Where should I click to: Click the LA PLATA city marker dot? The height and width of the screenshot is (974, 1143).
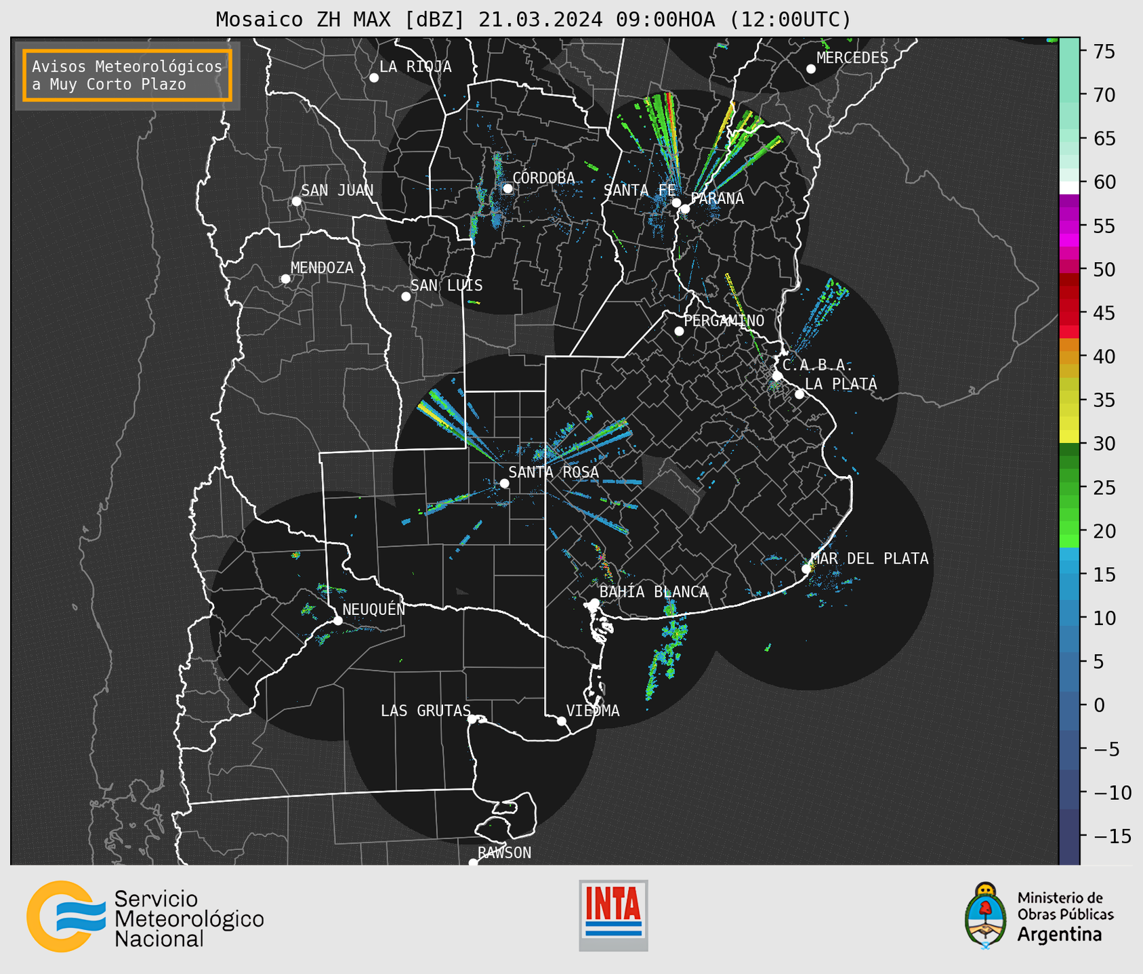pos(799,394)
